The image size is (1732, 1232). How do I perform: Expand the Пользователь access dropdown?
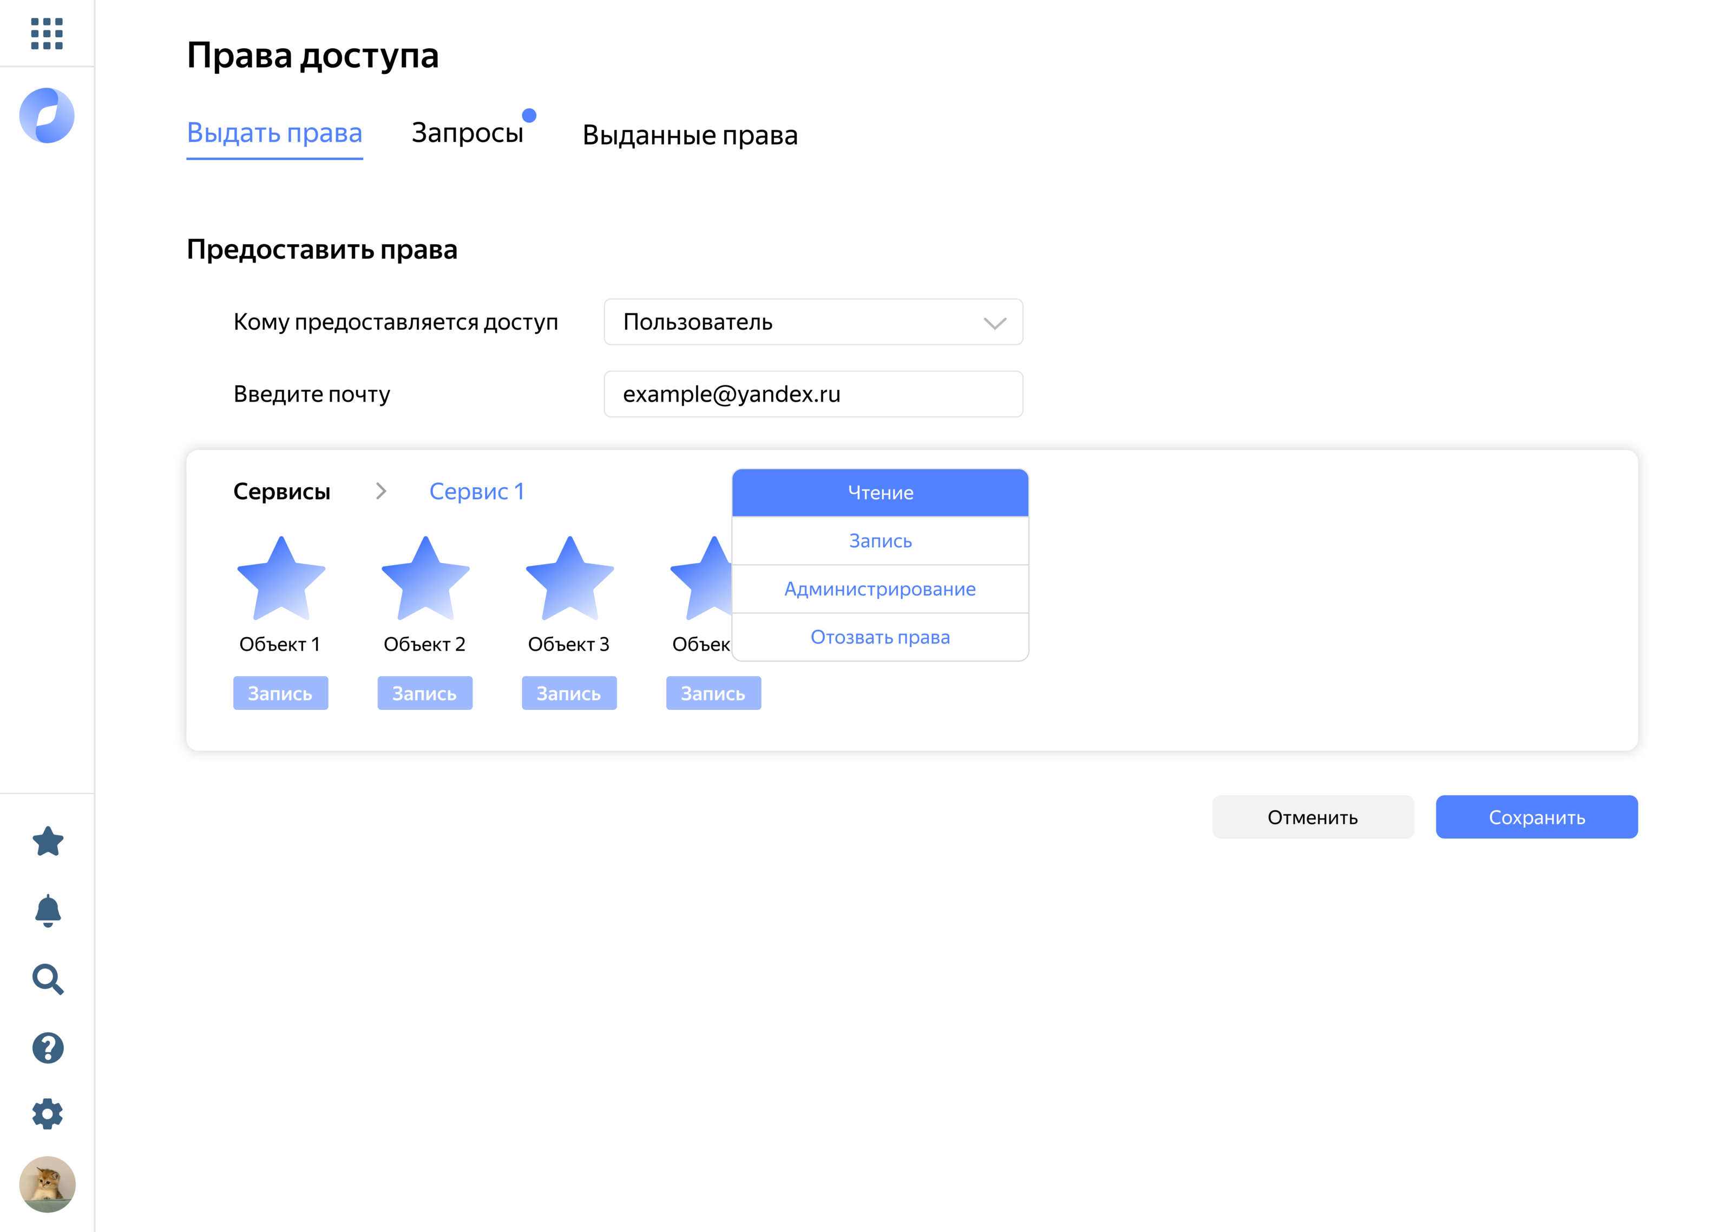click(813, 322)
